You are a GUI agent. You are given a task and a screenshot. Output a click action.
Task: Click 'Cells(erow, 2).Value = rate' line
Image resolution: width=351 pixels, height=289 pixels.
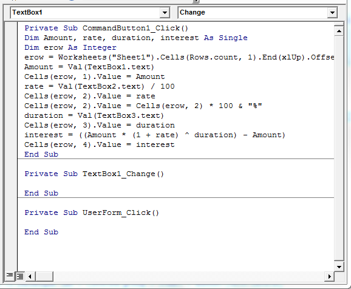click(89, 96)
